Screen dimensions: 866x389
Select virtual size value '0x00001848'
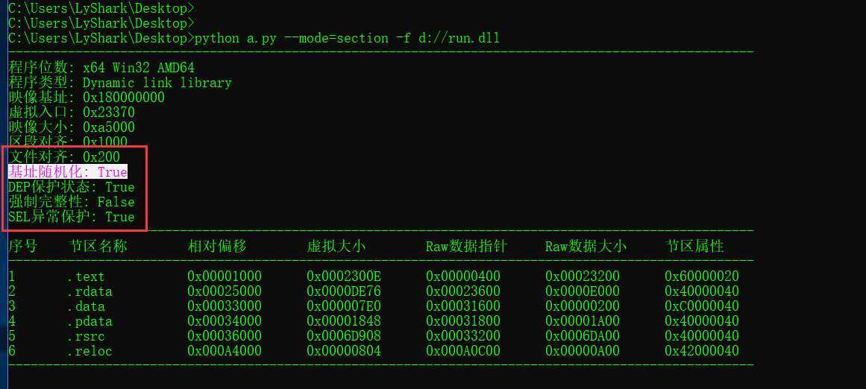344,321
